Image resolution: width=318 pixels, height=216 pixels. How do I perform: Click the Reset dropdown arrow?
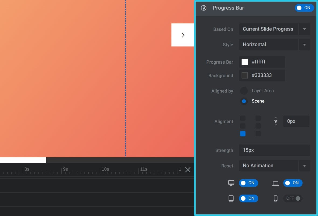click(304, 166)
